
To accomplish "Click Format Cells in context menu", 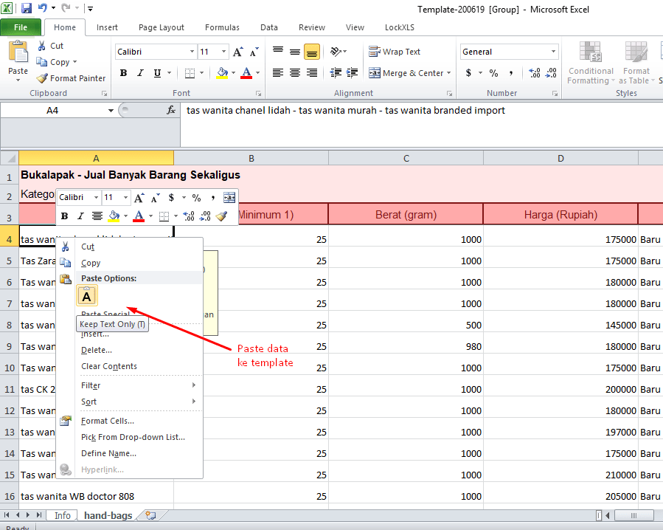I will (x=107, y=421).
